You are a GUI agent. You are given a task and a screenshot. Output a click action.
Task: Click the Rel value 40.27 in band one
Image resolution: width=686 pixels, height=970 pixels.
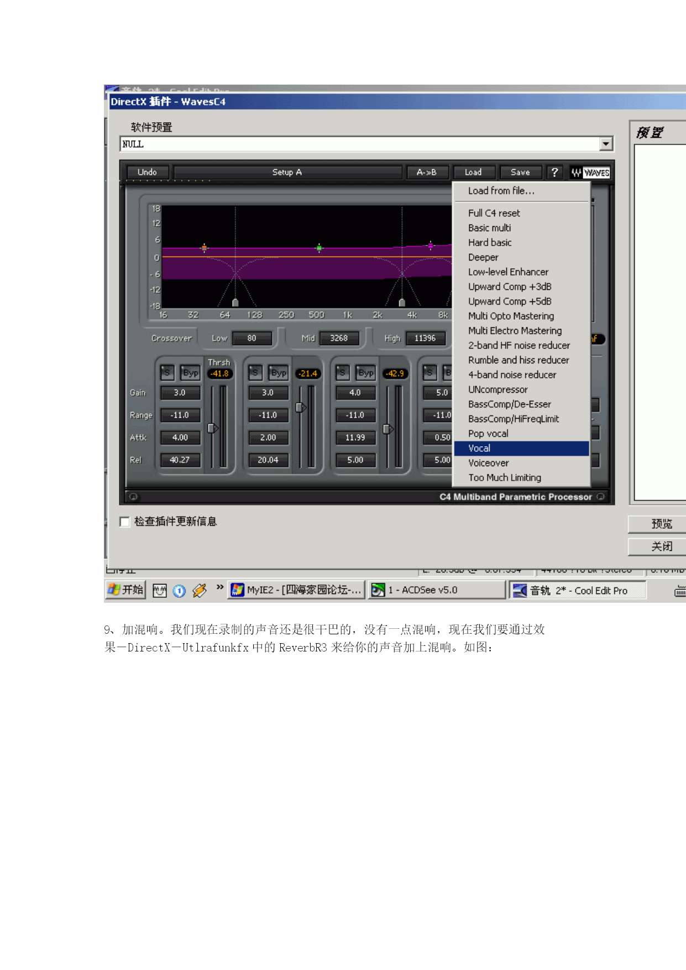pyautogui.click(x=180, y=460)
